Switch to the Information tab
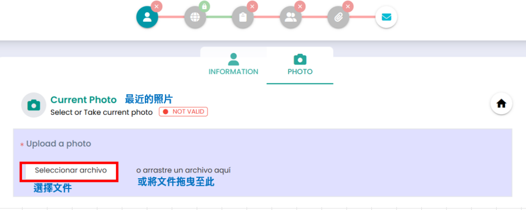This screenshot has height=210, width=526. click(x=233, y=65)
